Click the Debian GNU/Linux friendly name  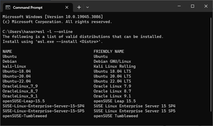pyautogui.click(x=112, y=61)
